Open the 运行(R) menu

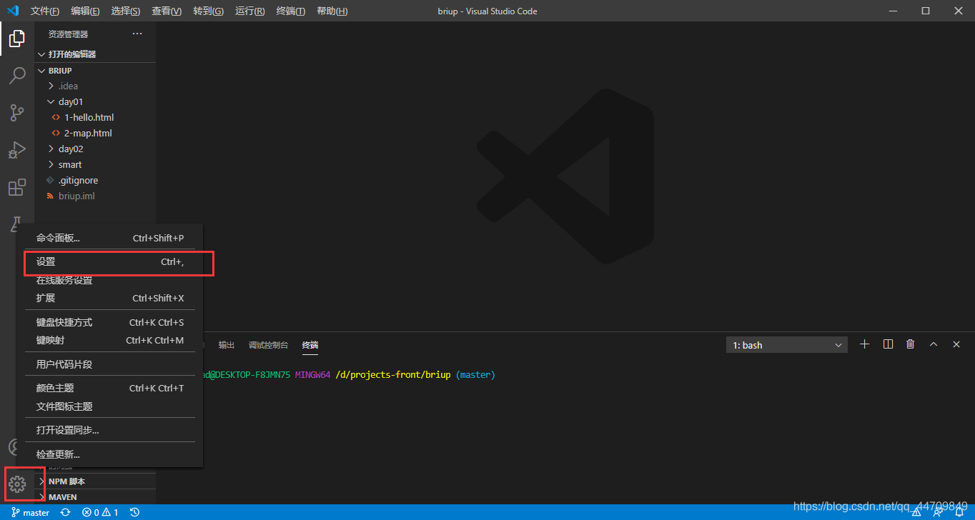[x=249, y=11]
